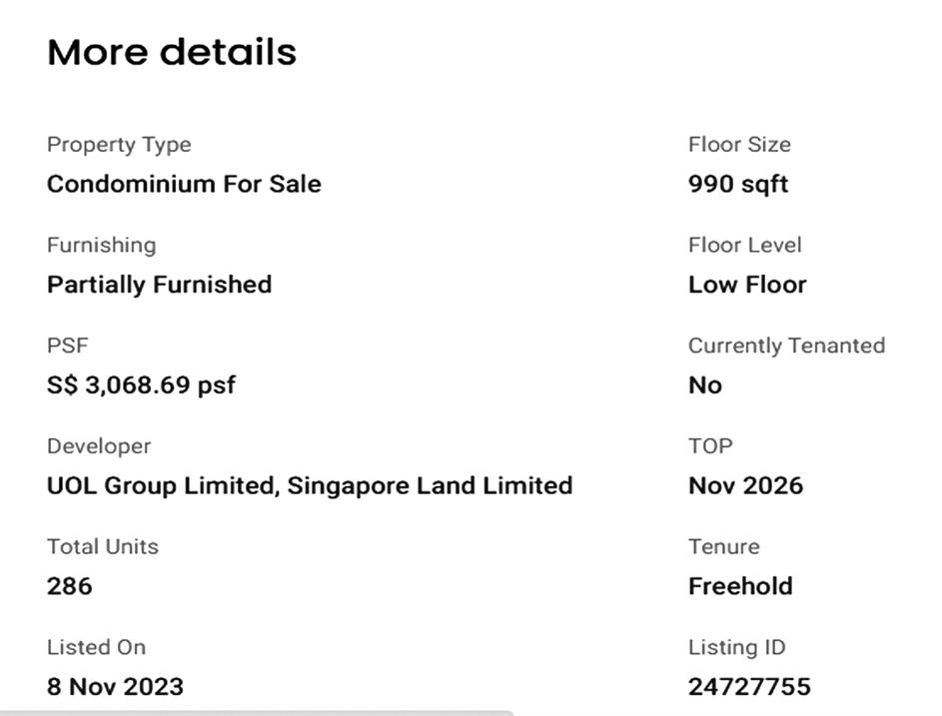942x716 pixels.
Task: Click the Partially Furnished text
Action: coord(159,285)
